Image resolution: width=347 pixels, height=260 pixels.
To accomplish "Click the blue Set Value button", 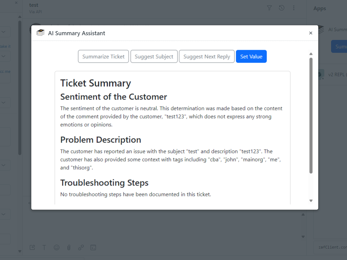I will pos(251,57).
